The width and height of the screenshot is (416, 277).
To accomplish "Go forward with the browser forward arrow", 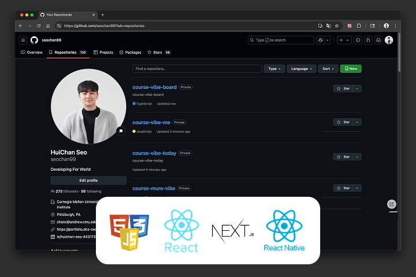I will pyautogui.click(x=29, y=26).
